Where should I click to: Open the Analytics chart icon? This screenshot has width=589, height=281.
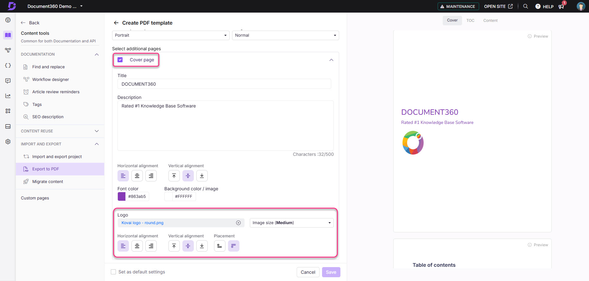[x=8, y=96]
